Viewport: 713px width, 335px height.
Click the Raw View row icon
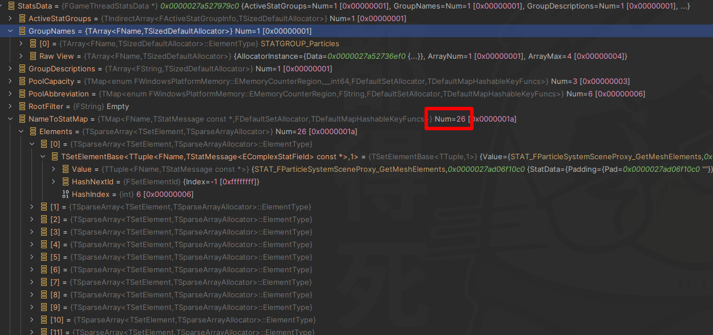tap(33, 56)
